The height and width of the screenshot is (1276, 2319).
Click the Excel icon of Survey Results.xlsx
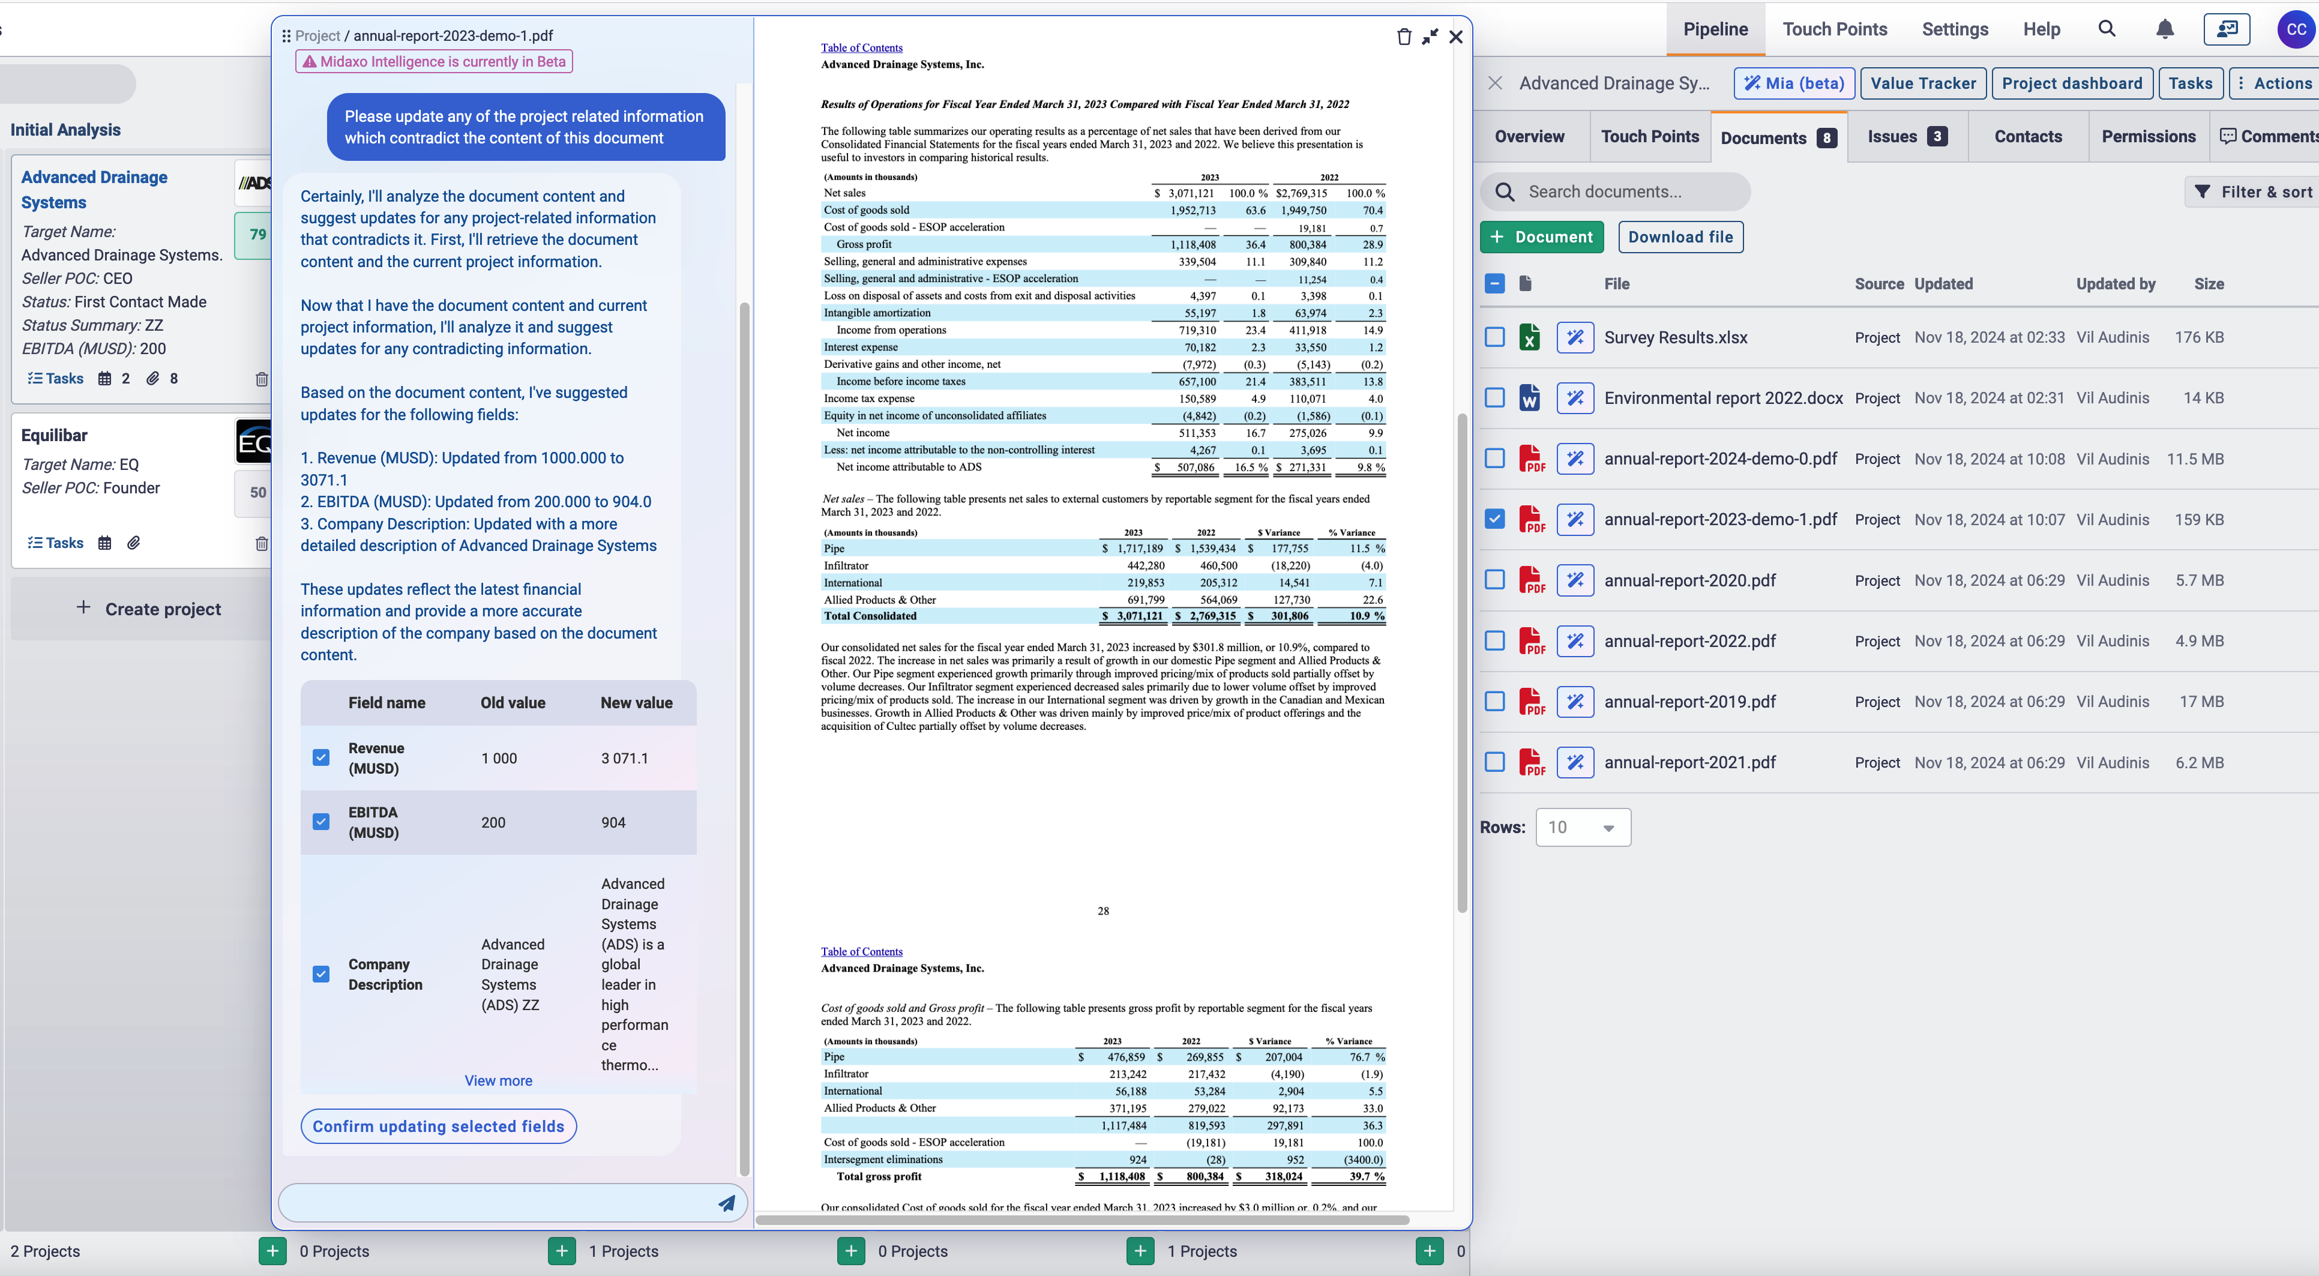tap(1529, 338)
